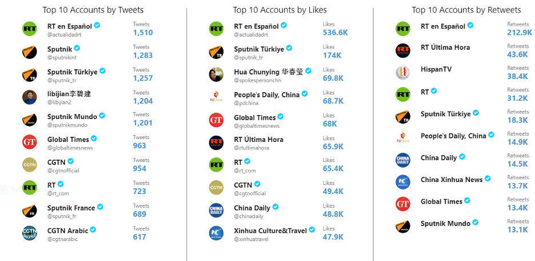Click Sputnik France avatar icon

click(x=30, y=211)
